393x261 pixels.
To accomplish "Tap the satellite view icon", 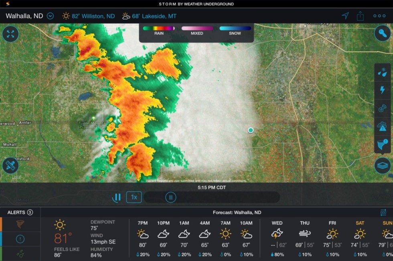I will point(10,165).
